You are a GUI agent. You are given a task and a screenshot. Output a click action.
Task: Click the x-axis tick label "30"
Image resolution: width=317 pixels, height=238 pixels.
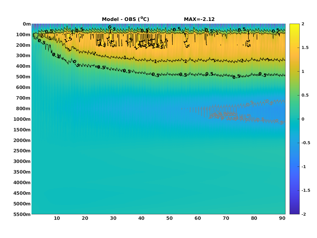coord(113,218)
